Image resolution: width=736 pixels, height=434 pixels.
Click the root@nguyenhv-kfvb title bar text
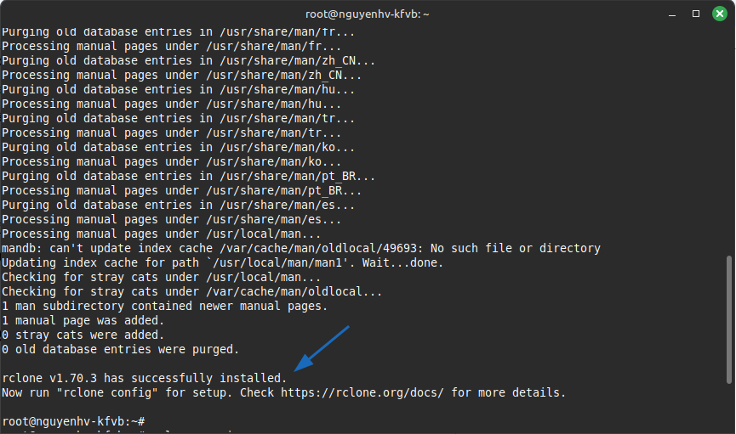[x=368, y=14]
